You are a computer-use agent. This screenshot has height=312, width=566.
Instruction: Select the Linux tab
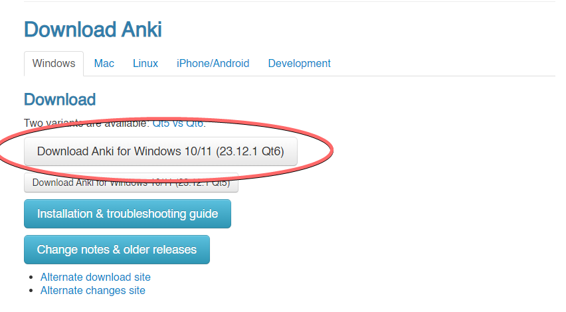(x=145, y=64)
